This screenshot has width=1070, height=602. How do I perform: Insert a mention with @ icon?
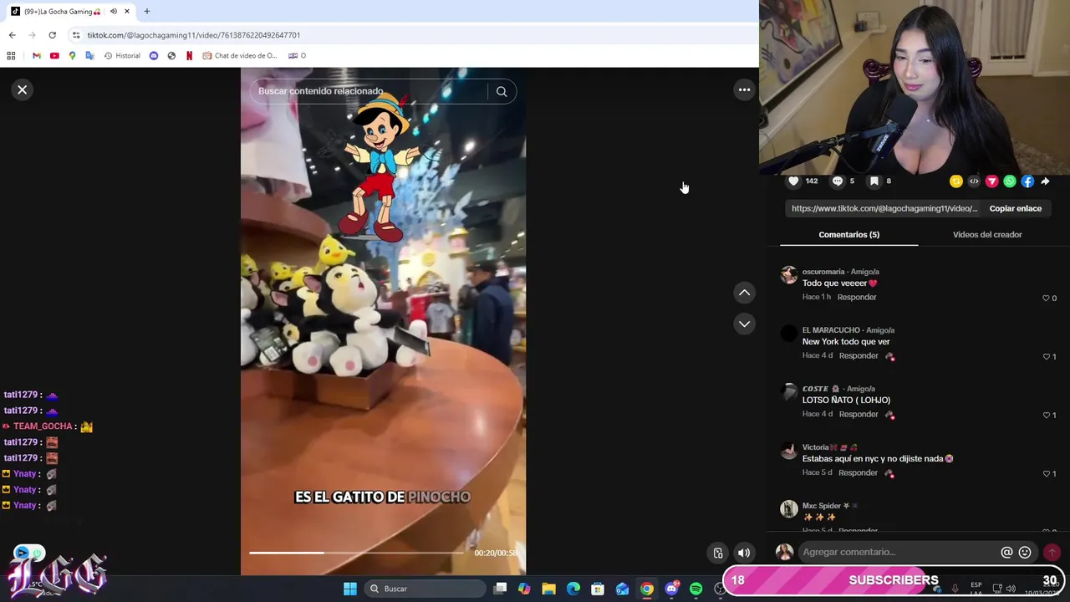[1006, 552]
